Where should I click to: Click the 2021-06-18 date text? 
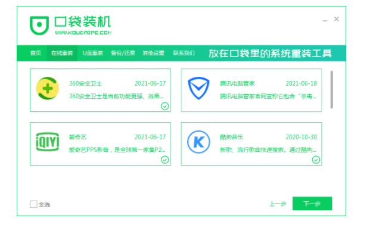coord(301,83)
